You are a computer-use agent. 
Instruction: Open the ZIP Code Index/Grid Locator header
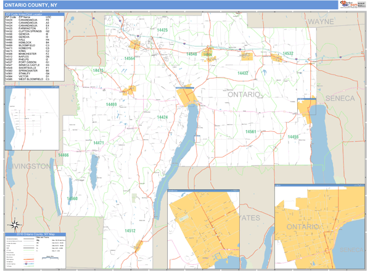point(30,14)
